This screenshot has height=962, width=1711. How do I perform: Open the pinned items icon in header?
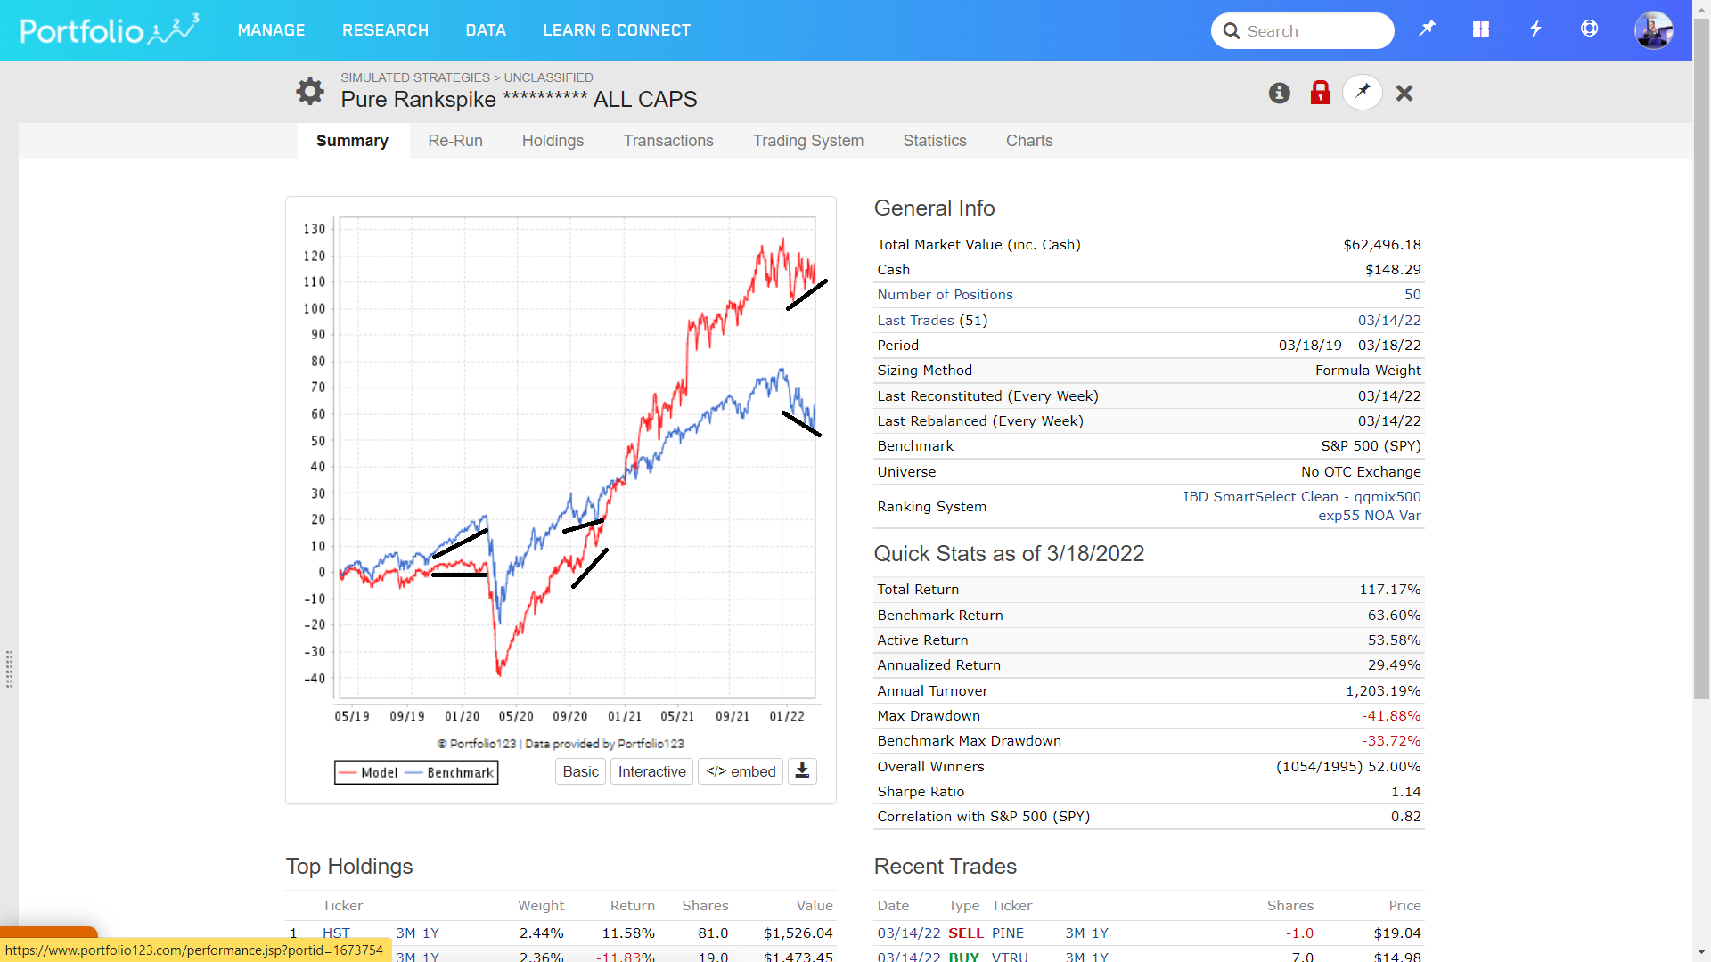[x=1427, y=29]
